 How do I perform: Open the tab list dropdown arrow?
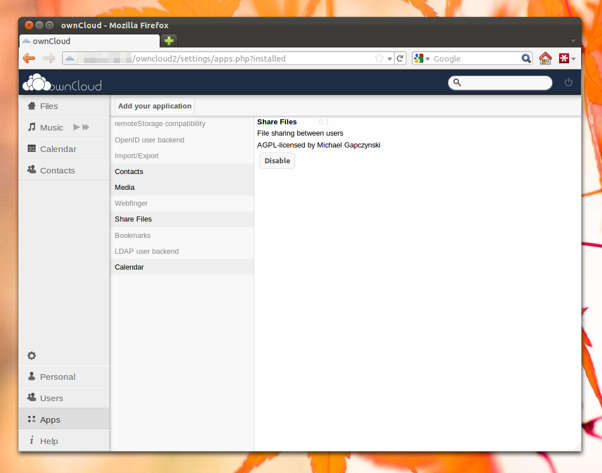573,41
